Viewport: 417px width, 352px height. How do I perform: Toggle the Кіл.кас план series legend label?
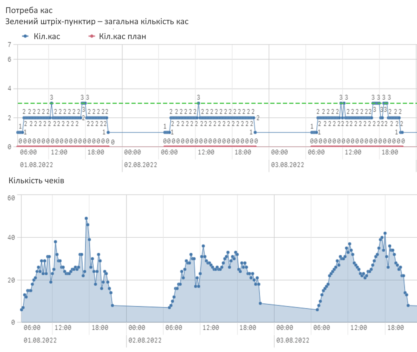point(122,36)
